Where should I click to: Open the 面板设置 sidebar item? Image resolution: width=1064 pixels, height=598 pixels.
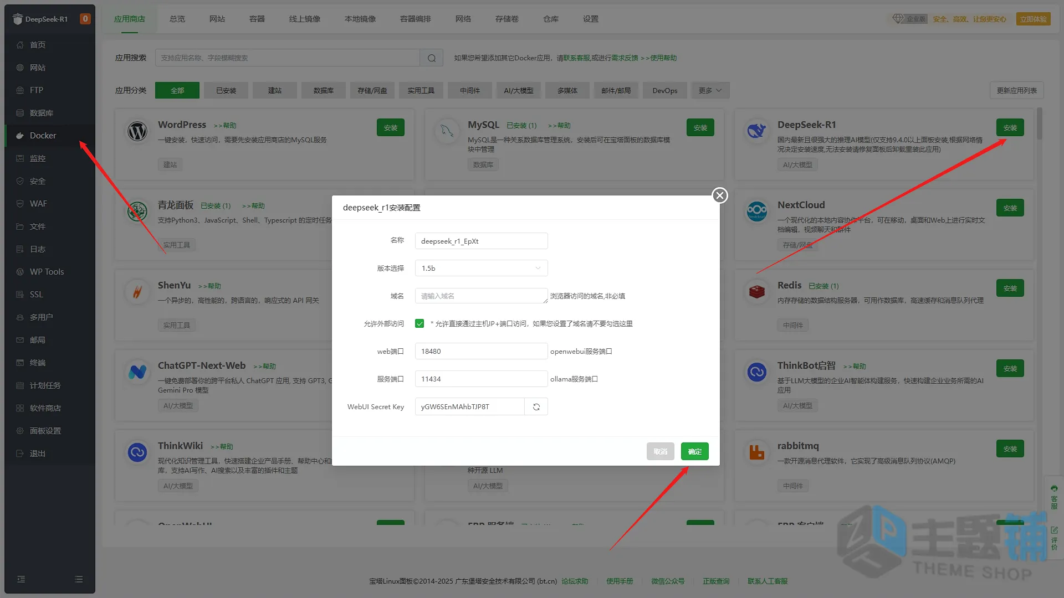pos(50,431)
